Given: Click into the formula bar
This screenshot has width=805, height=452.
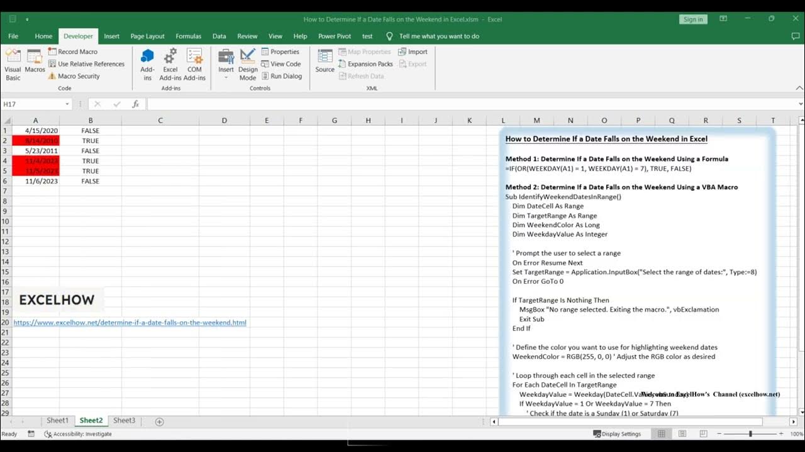Looking at the screenshot, I should coord(470,104).
